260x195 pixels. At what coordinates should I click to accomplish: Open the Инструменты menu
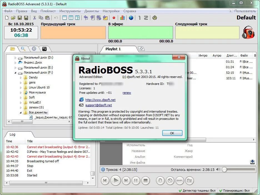point(70,11)
